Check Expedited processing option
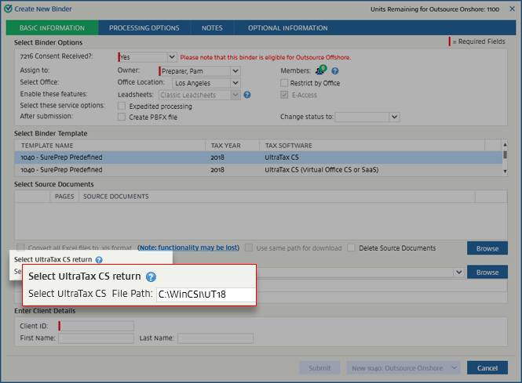Viewport: 522px width, 383px height. [122, 106]
